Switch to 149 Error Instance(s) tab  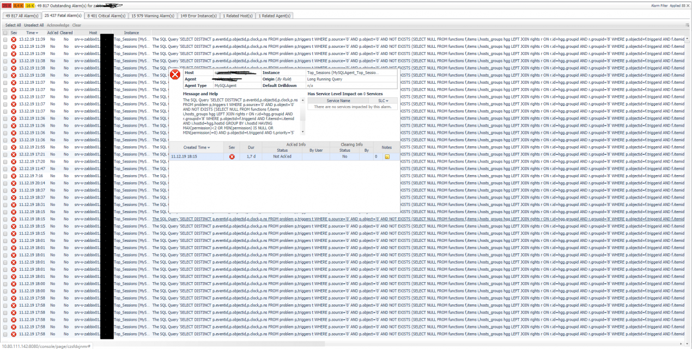pos(198,16)
